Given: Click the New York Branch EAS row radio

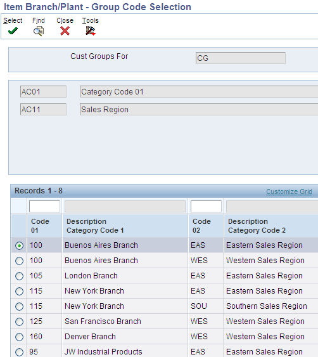Looking at the screenshot, I should [19, 291].
